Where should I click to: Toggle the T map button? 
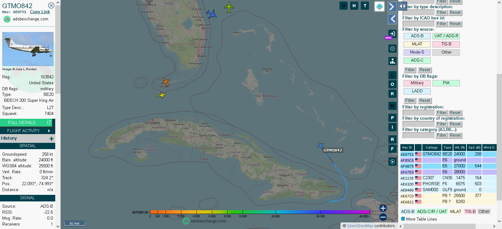365,6
